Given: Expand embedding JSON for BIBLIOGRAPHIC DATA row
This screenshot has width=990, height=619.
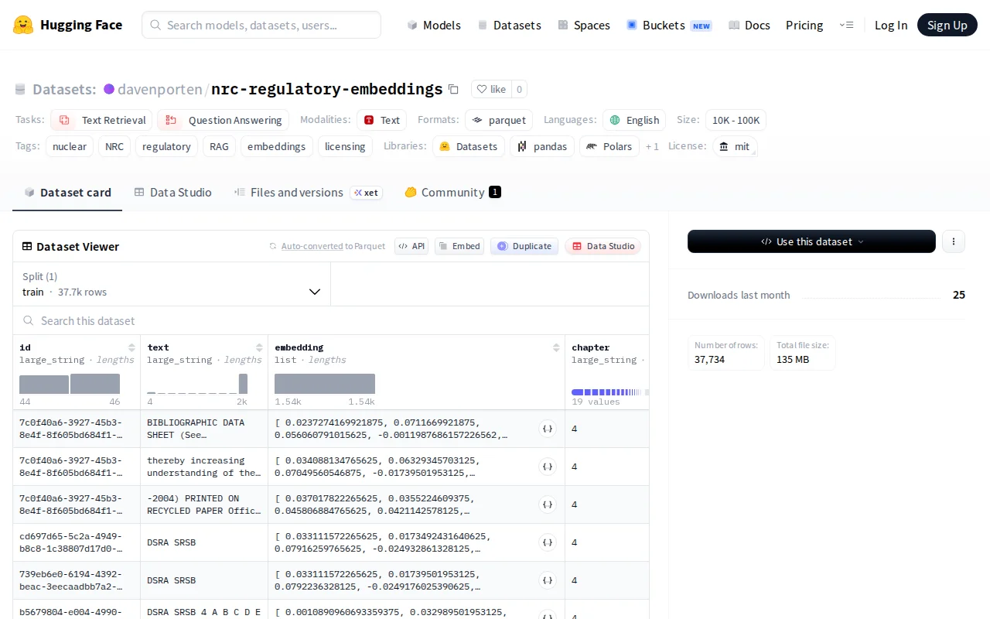Looking at the screenshot, I should tap(548, 429).
